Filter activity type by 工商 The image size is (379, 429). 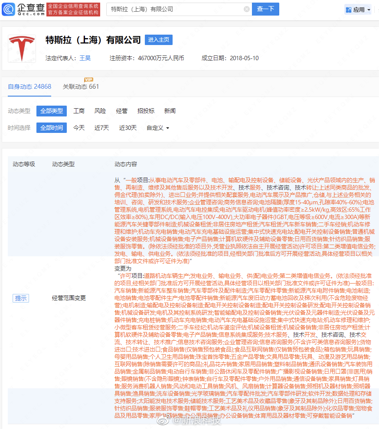(x=79, y=111)
